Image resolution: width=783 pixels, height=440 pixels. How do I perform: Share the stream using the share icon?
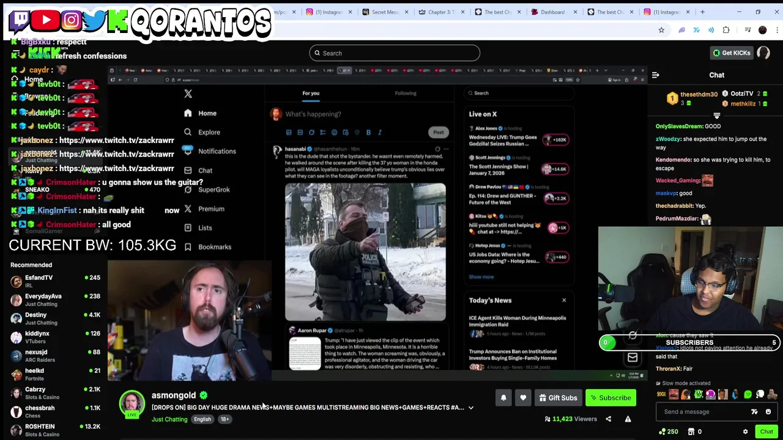(608, 419)
